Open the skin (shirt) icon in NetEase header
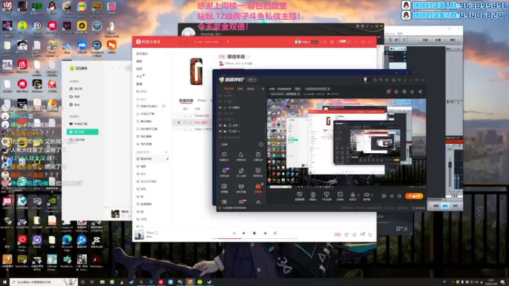 tap(325, 42)
